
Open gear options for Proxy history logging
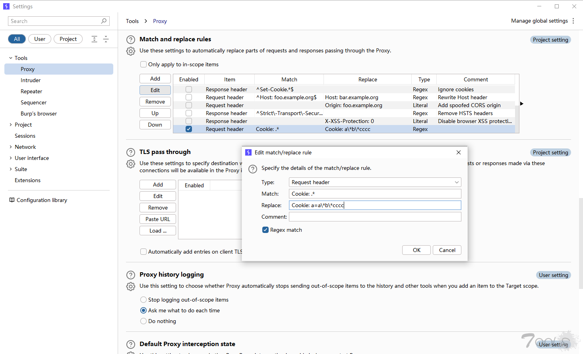(131, 287)
